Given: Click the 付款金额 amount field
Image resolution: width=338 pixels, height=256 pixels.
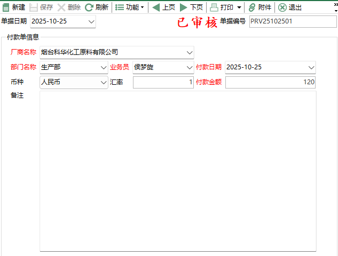Looking at the screenshot, I should tap(270, 82).
